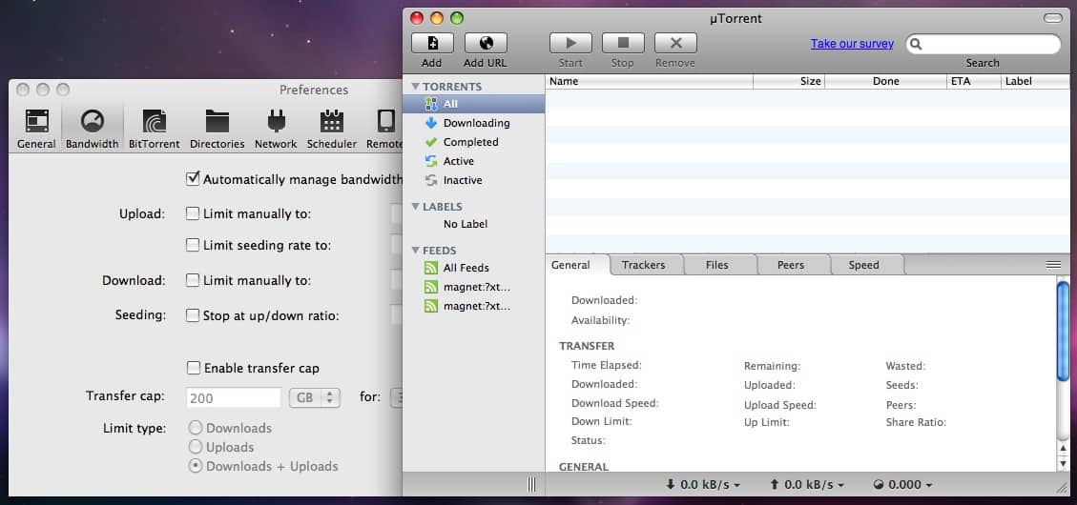Click the magnifier icon in search box

click(916, 44)
